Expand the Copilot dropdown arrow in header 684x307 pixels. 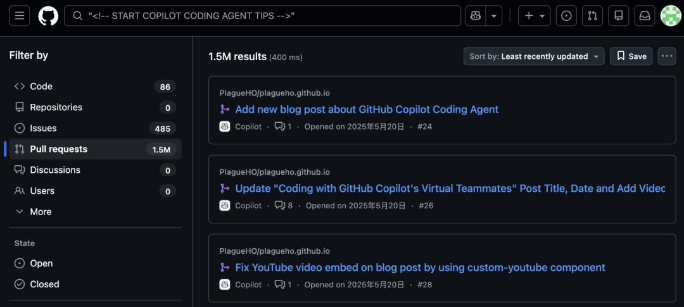494,16
